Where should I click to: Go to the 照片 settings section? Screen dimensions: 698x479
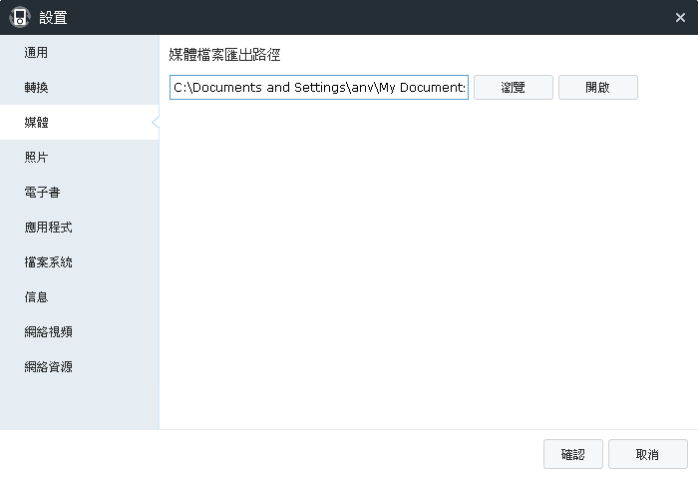coord(36,158)
